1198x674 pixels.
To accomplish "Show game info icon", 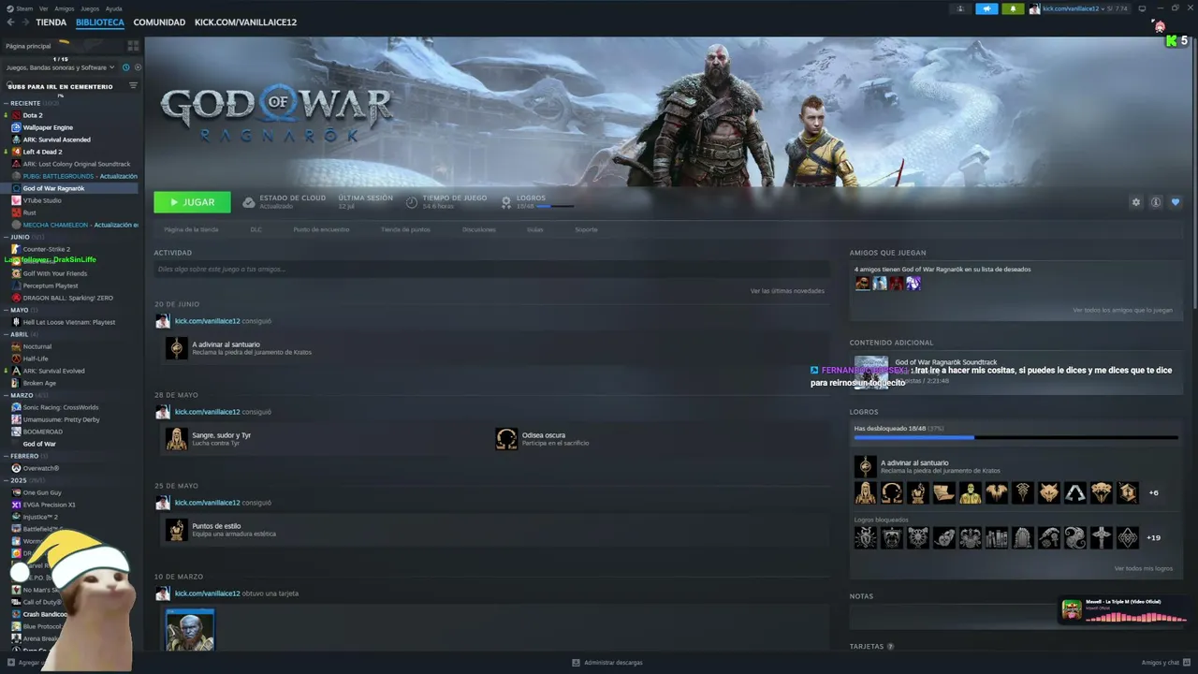I will [1156, 202].
